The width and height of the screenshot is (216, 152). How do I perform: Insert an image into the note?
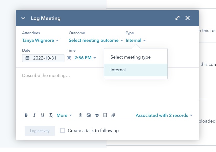coord(89,116)
